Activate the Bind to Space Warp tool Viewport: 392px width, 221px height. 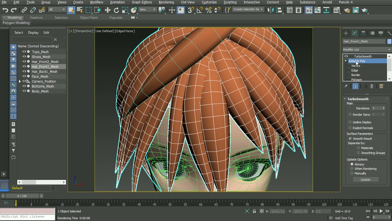click(41, 10)
